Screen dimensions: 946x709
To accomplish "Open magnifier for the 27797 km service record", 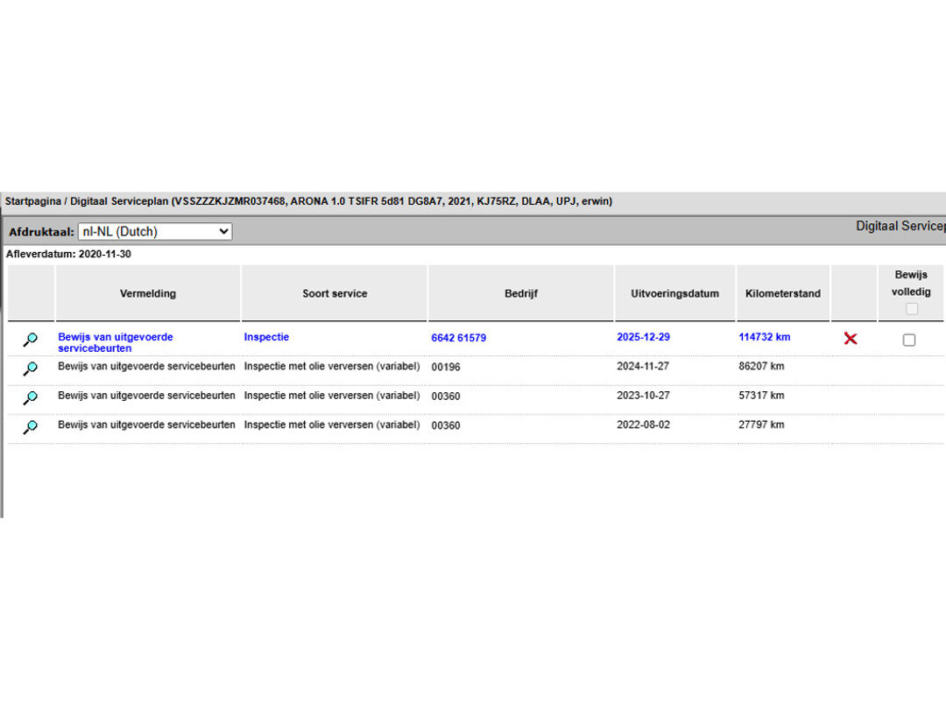I will (x=31, y=427).
